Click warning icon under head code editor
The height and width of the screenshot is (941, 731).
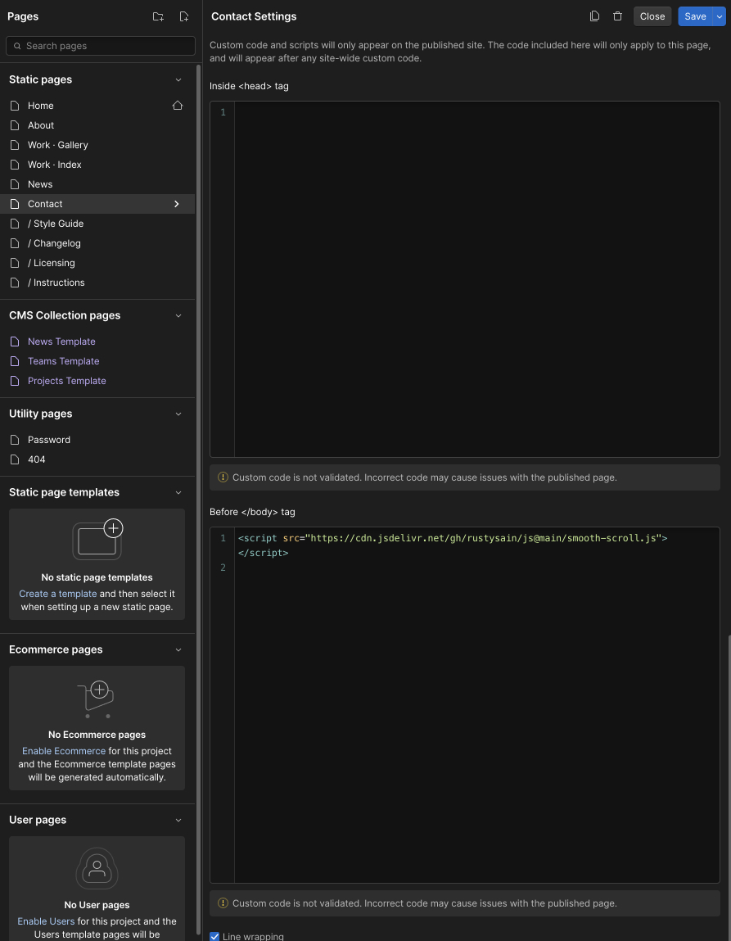pos(223,477)
